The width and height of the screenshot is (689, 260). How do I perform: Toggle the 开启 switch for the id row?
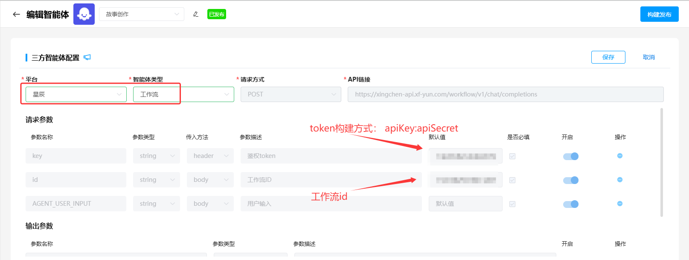coord(571,180)
